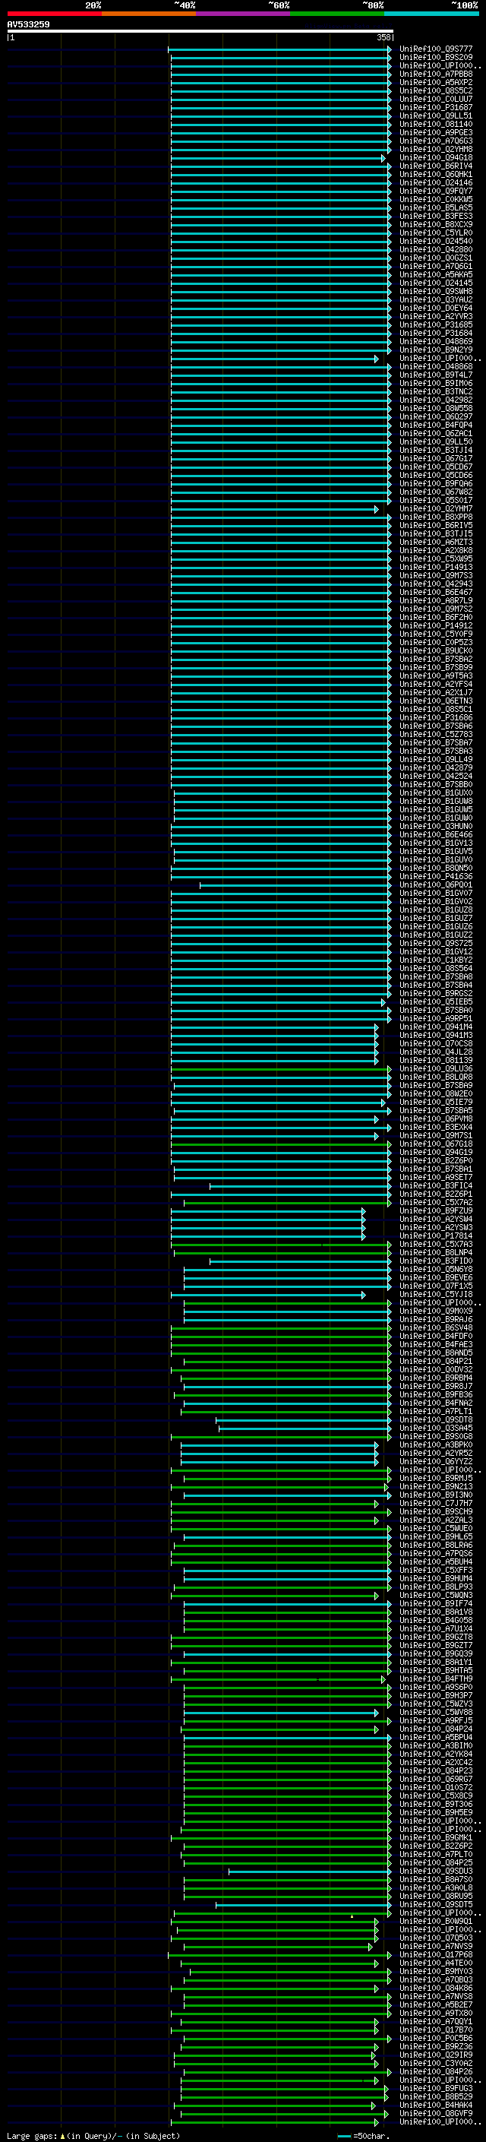
Task: Click label UniRef100_C5Z783
Action: click(436, 734)
